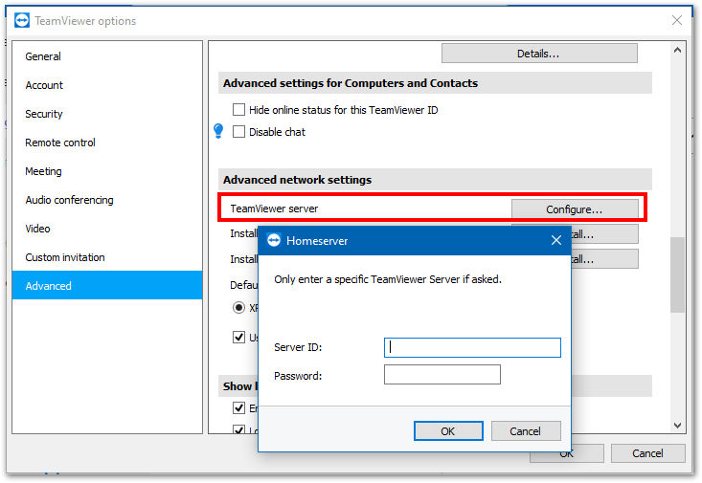The width and height of the screenshot is (702, 483).
Task: Click the Details... button
Action: 539,54
